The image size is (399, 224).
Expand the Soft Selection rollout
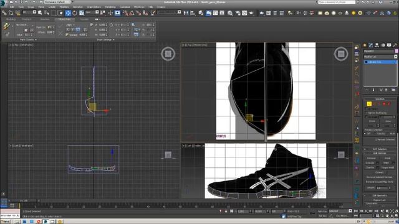coord(380,149)
